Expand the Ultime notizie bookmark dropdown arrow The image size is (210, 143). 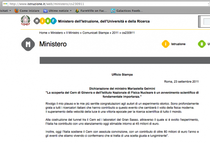point(70,11)
